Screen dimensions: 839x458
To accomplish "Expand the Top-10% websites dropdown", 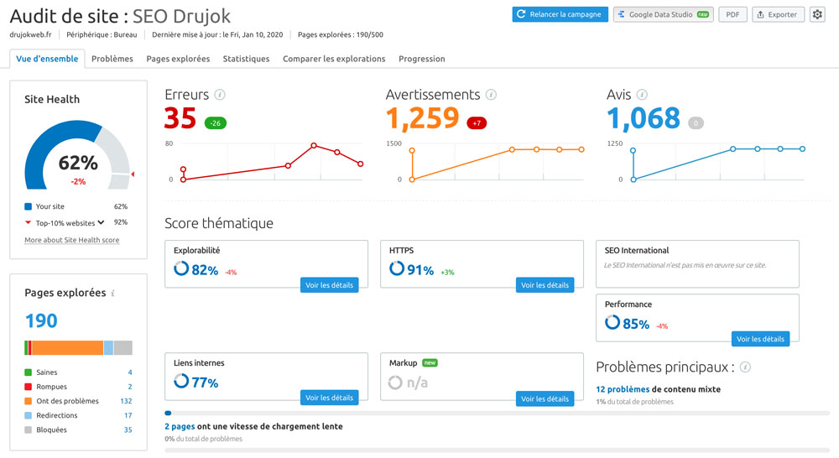I will (x=101, y=222).
